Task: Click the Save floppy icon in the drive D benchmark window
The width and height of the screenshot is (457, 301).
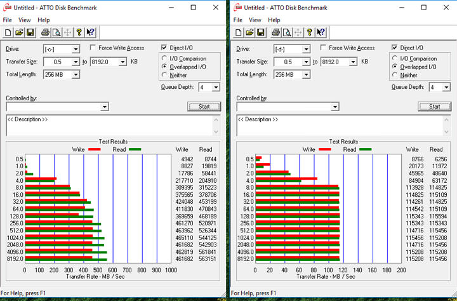Action: click(260, 32)
